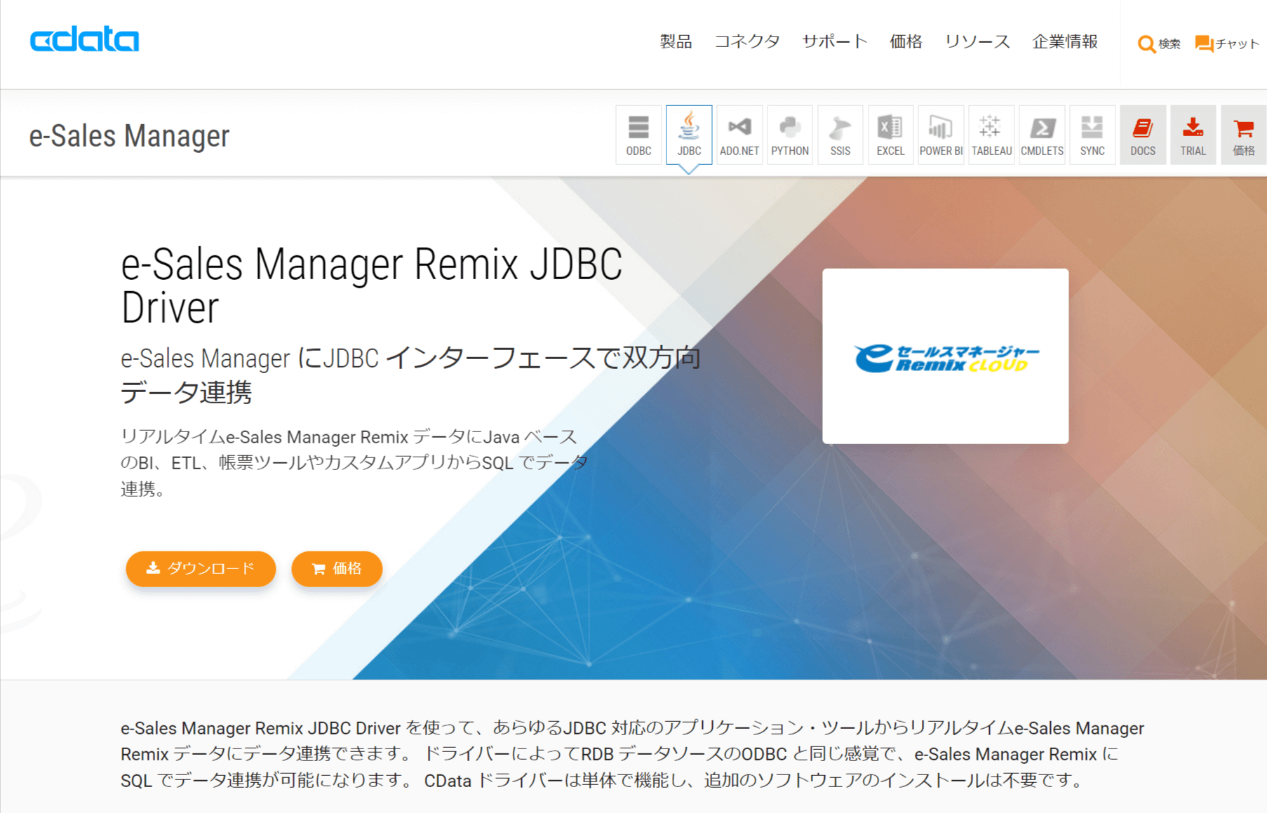Viewport: 1267px width, 813px height.
Task: Select the Sync icon
Action: (1093, 135)
